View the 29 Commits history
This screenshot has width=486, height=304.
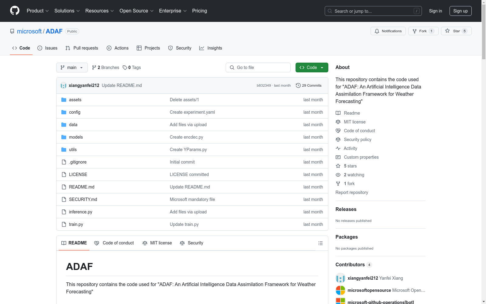[309, 85]
